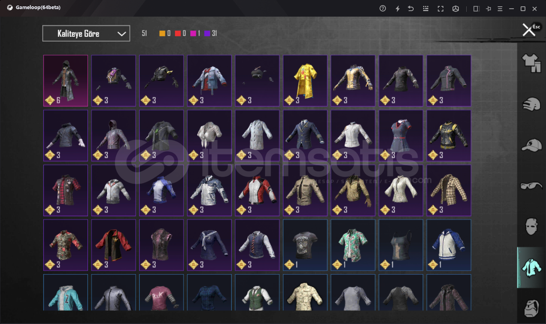Image resolution: width=546 pixels, height=324 pixels.
Task: Select the beige camo shirt
Action: click(x=305, y=292)
